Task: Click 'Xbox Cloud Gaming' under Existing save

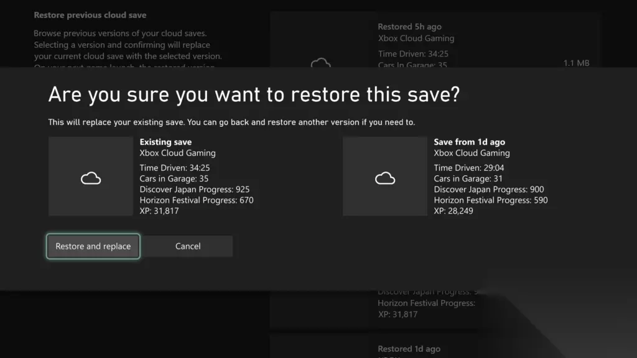Action: (177, 153)
